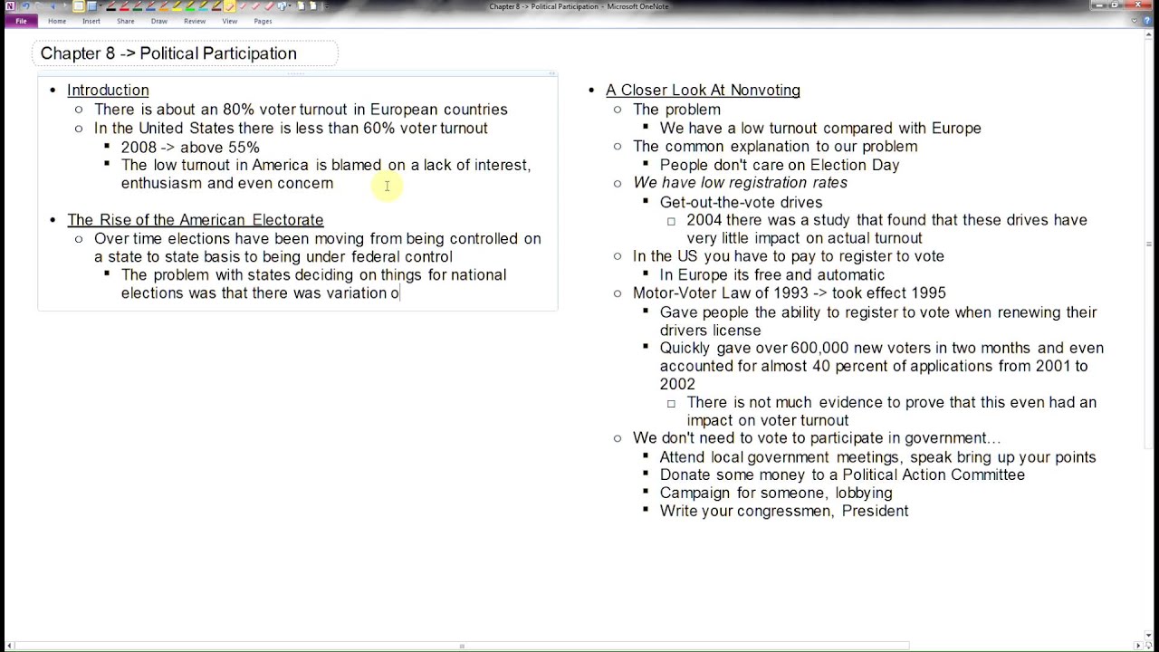Viewport: 1159px width, 652px height.
Task: Click the navigate Back arrow icon
Action: pyautogui.click(x=53, y=6)
